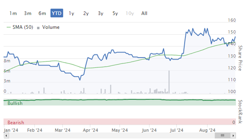
Task: Click the 5m volume axis label
Action: (7, 71)
